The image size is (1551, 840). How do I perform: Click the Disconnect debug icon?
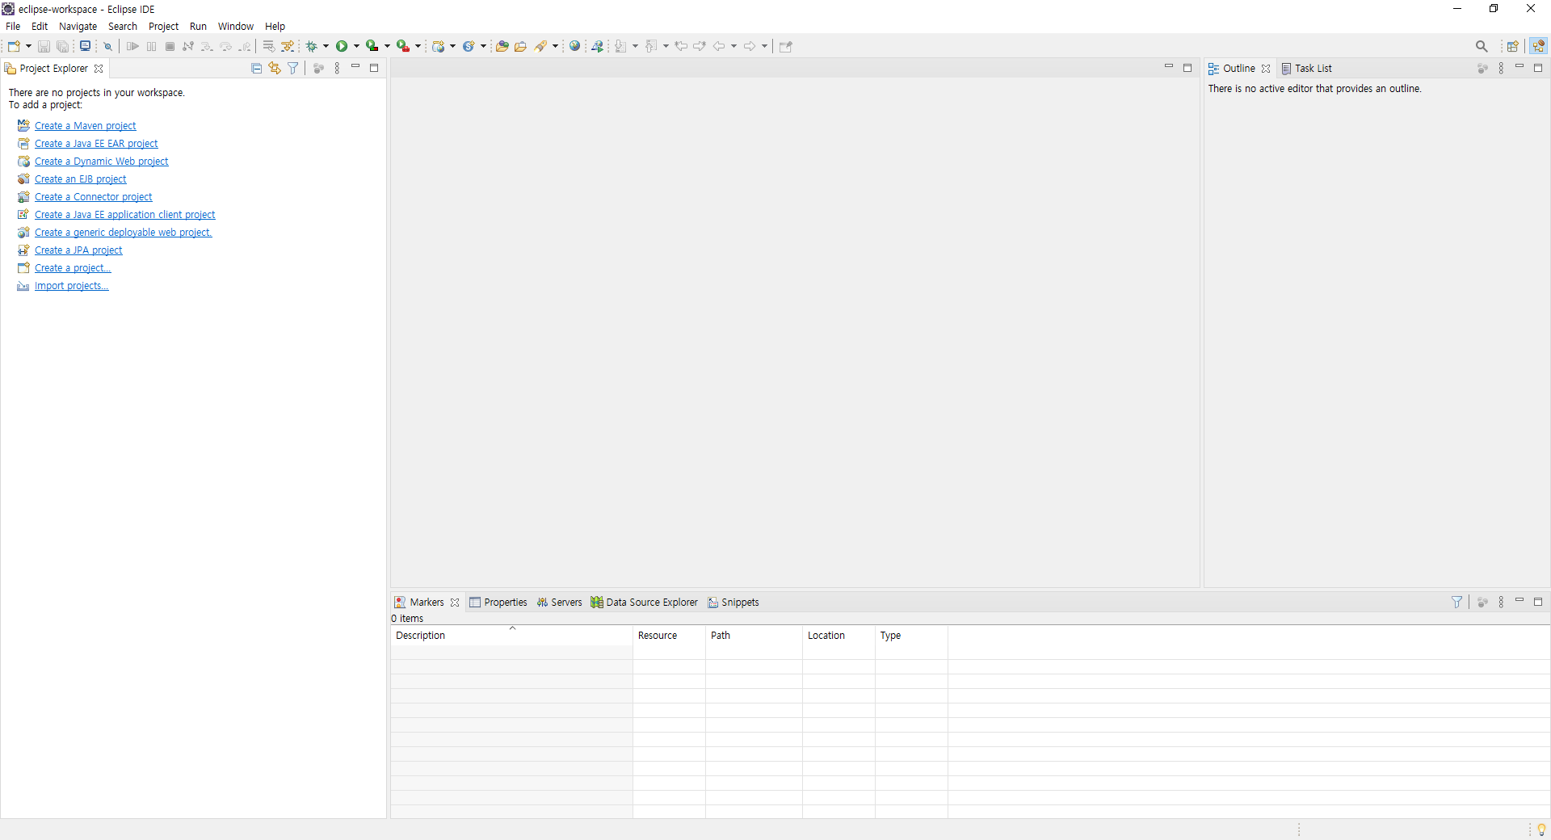(188, 46)
